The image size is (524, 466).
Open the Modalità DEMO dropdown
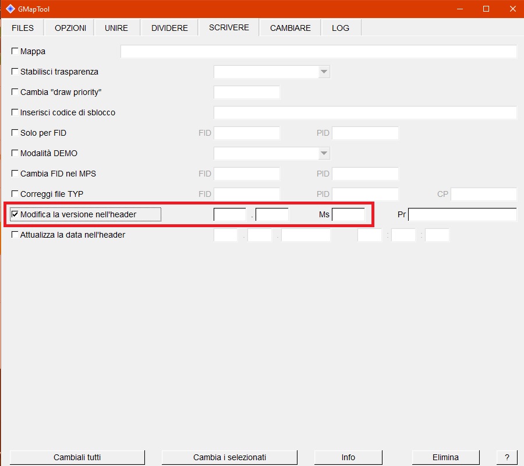click(324, 153)
